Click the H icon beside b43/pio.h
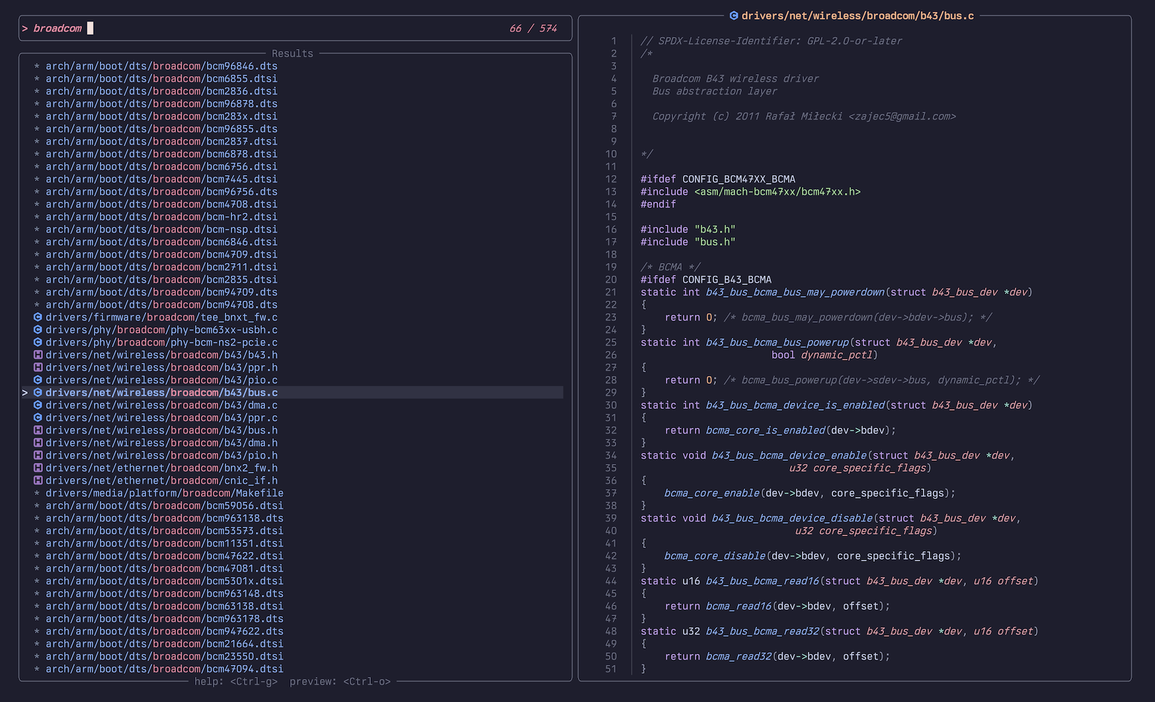Image resolution: width=1155 pixels, height=702 pixels. click(x=38, y=455)
